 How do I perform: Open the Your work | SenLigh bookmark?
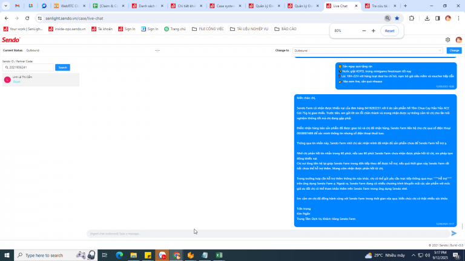click(x=23, y=29)
